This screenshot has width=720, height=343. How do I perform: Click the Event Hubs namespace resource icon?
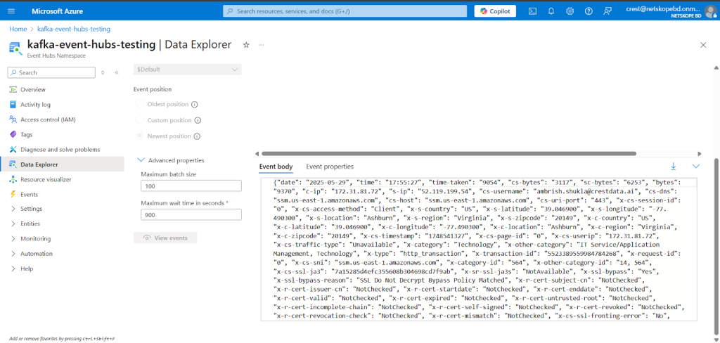click(x=15, y=48)
